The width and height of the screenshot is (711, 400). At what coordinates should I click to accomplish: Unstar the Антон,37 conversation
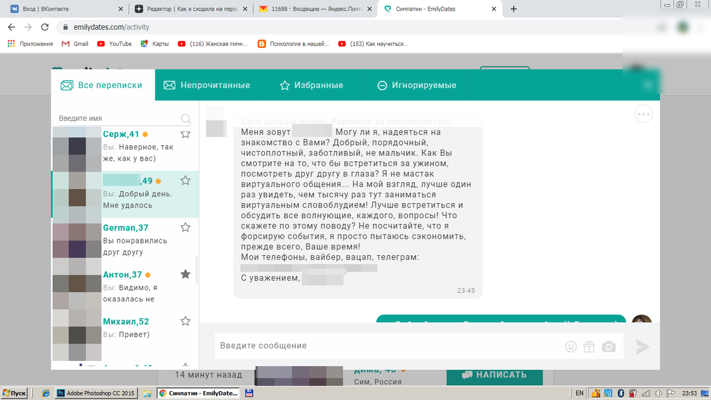[x=185, y=274]
